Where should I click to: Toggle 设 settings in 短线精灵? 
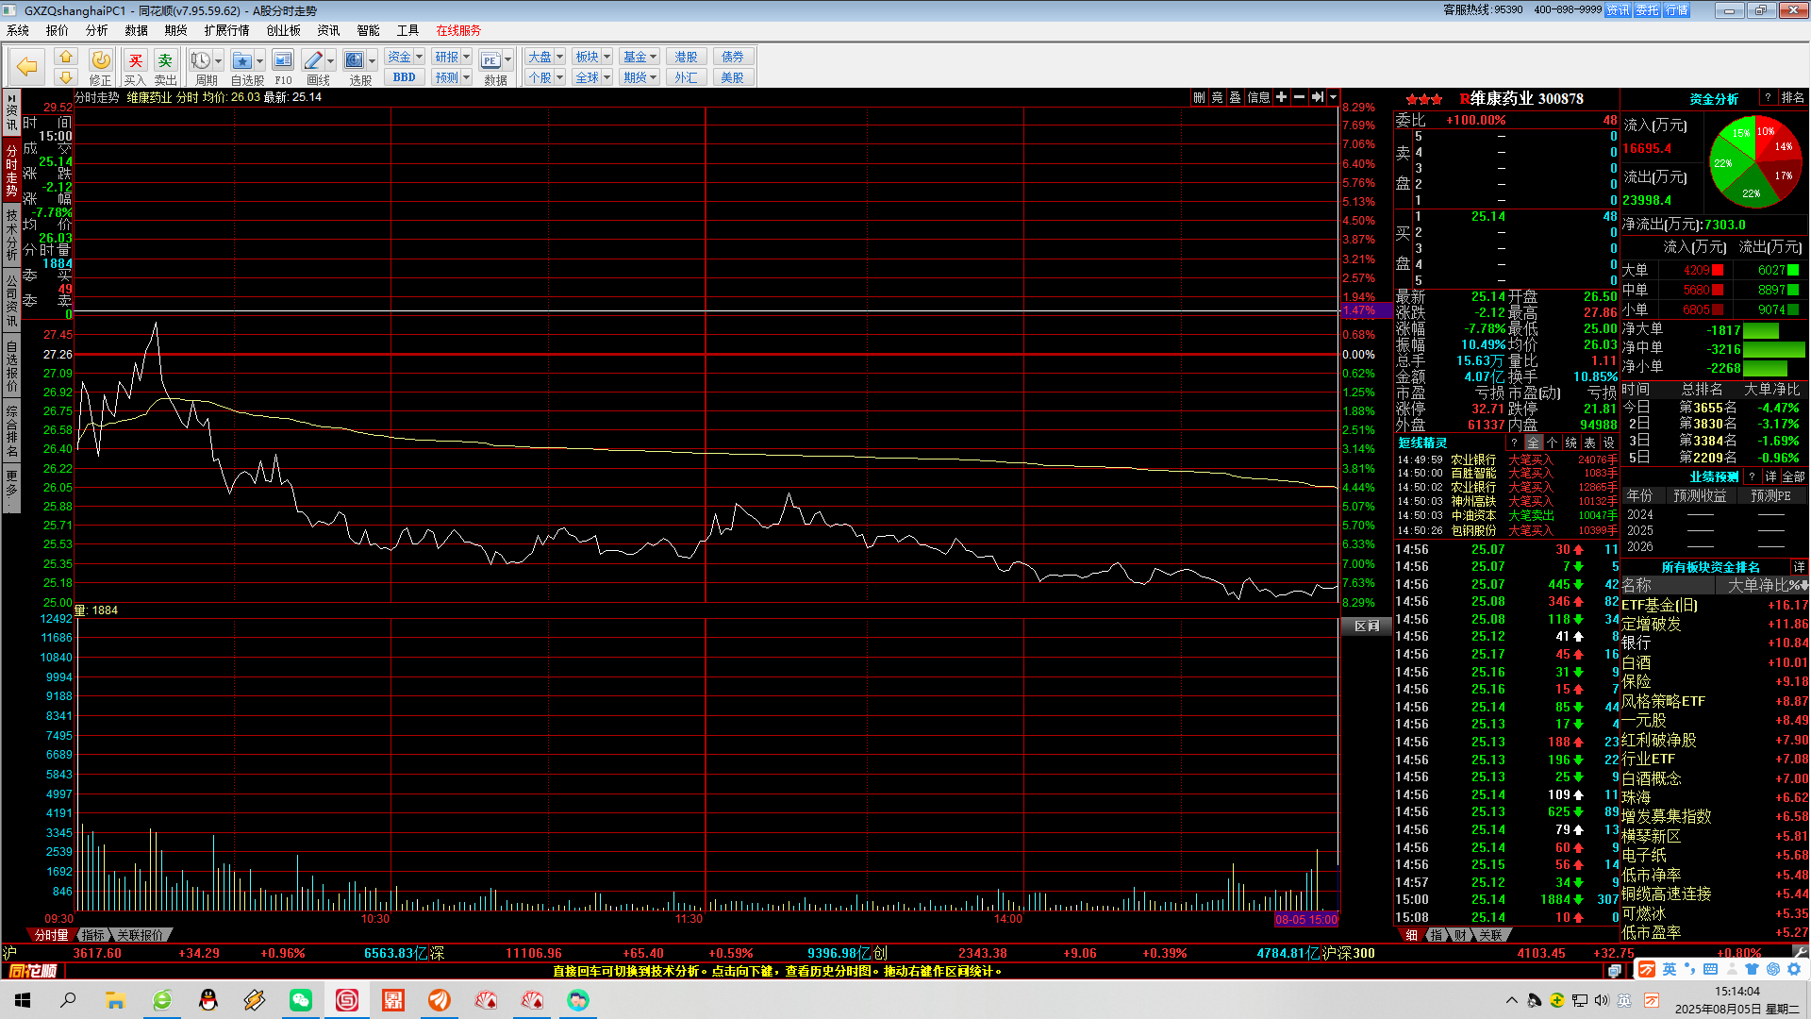pos(1609,443)
